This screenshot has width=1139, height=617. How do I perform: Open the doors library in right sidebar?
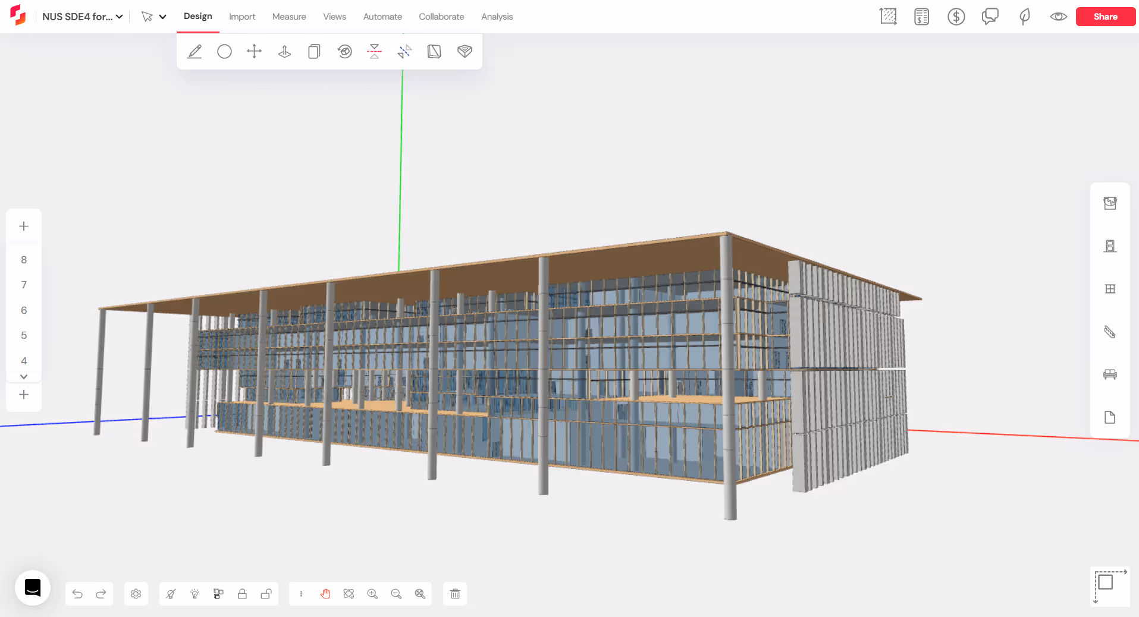tap(1110, 246)
